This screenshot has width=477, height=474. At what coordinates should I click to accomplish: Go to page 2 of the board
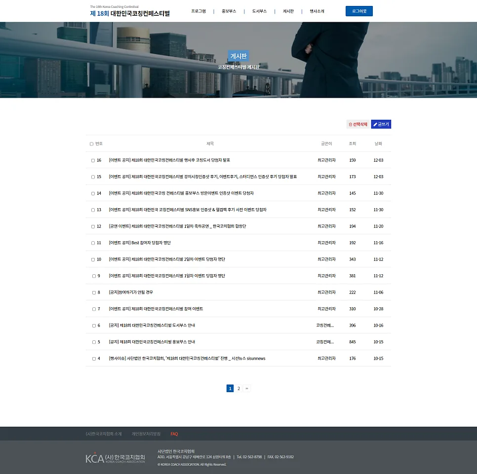pyautogui.click(x=238, y=388)
